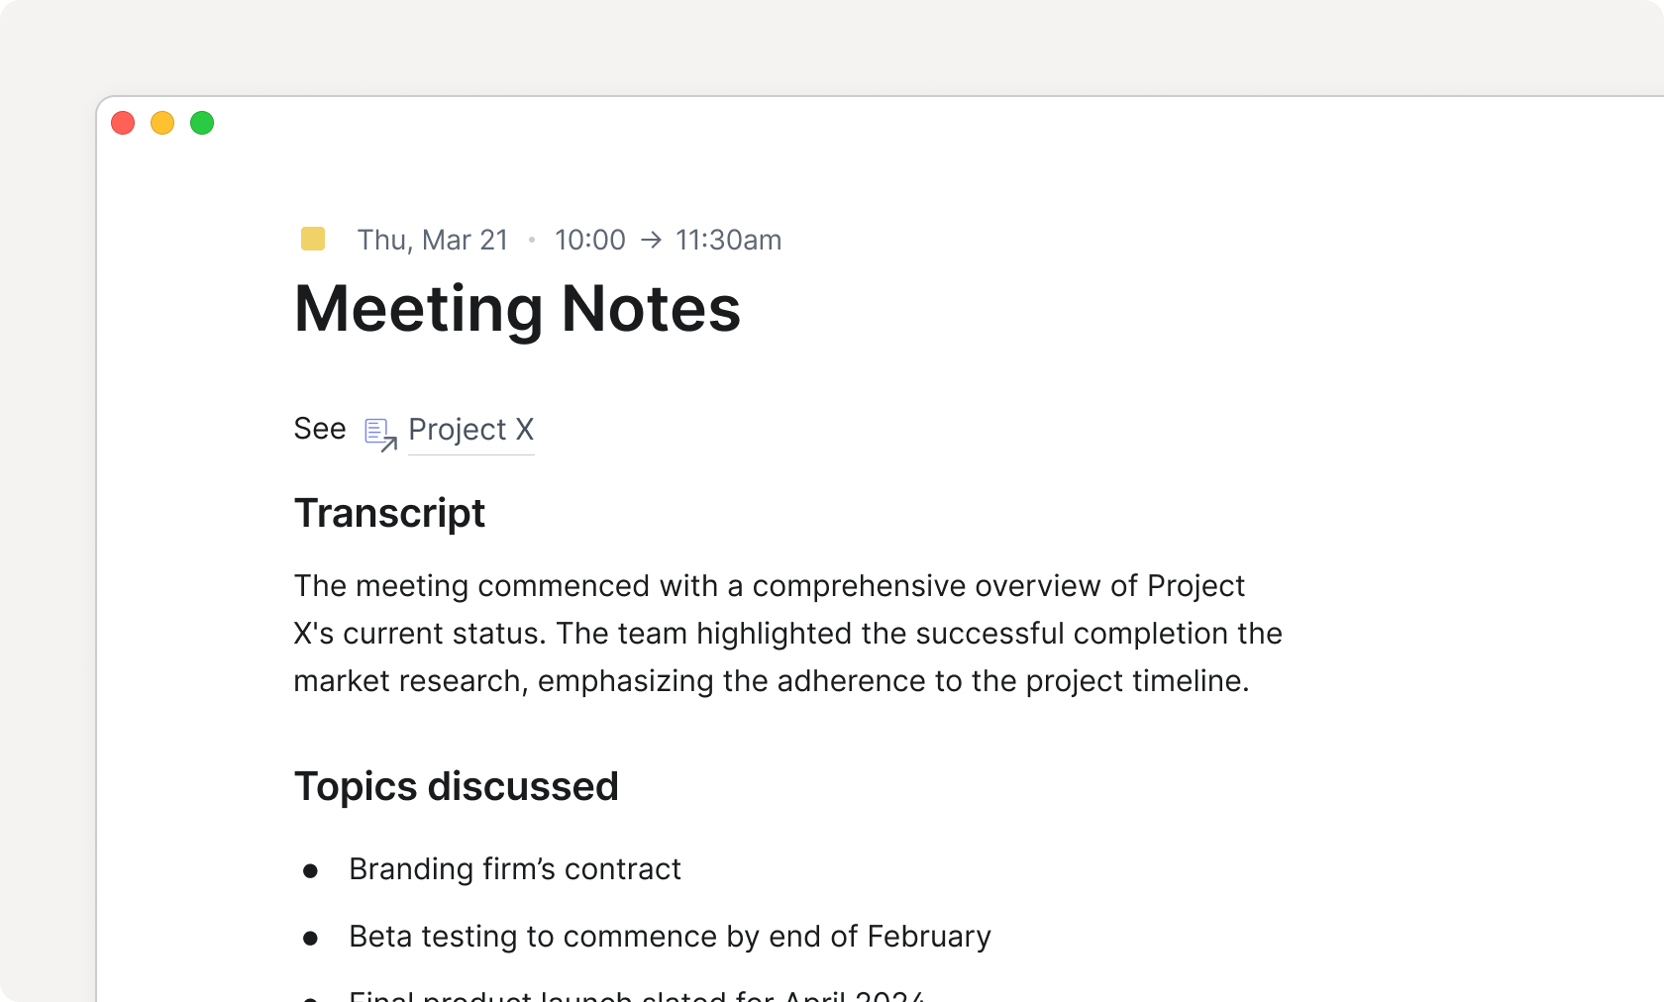The width and height of the screenshot is (1664, 1002).
Task: Click the dot separator after Thu, Mar 21
Action: click(532, 240)
